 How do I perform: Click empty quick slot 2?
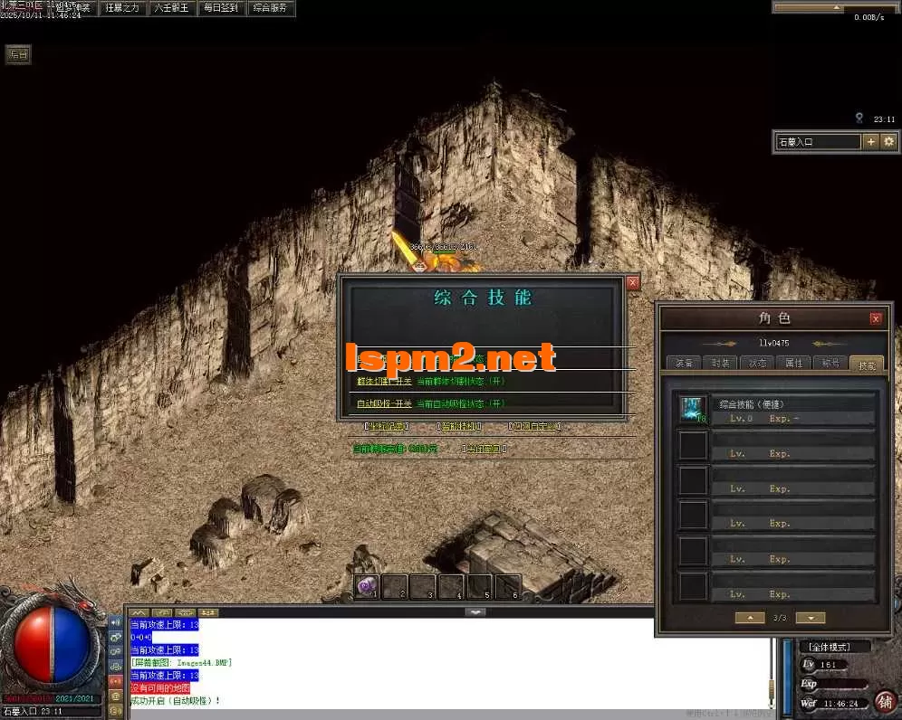tap(395, 587)
